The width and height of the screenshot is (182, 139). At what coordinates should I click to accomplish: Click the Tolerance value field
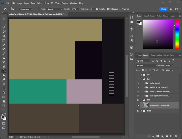pos(92,9)
